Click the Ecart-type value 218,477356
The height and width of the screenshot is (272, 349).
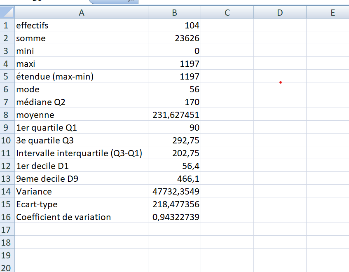click(174, 204)
